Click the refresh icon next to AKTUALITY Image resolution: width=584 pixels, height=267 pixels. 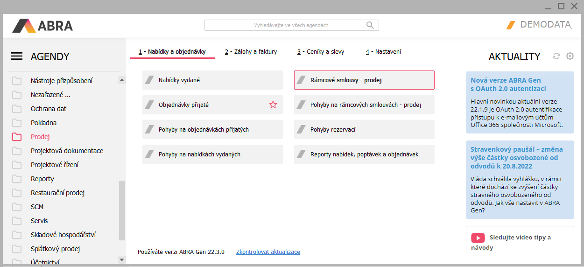[x=556, y=56]
